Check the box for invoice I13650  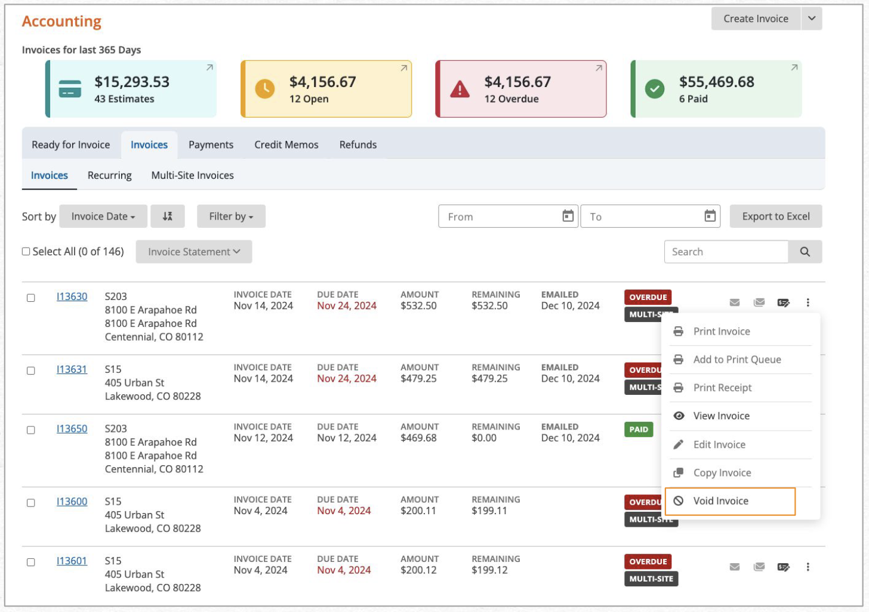coord(31,430)
